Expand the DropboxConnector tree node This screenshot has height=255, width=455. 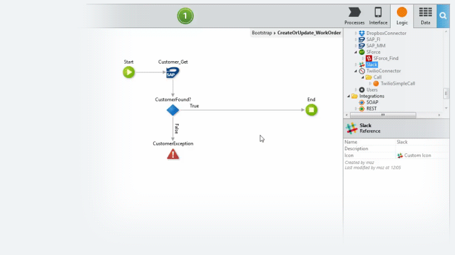click(x=356, y=33)
